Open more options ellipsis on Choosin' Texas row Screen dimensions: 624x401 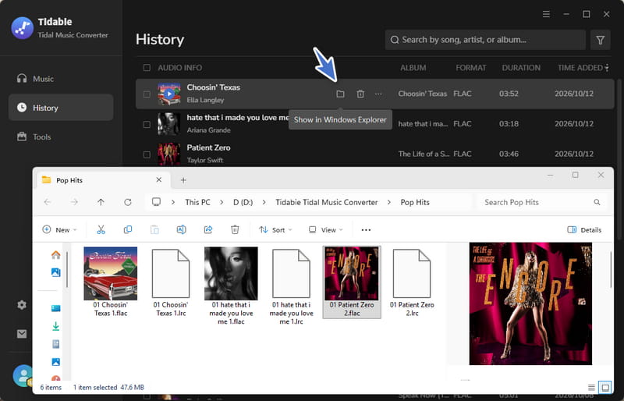[378, 94]
